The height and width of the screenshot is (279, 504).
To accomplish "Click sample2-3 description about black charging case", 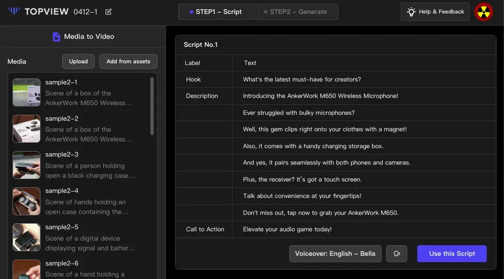I will coord(90,170).
